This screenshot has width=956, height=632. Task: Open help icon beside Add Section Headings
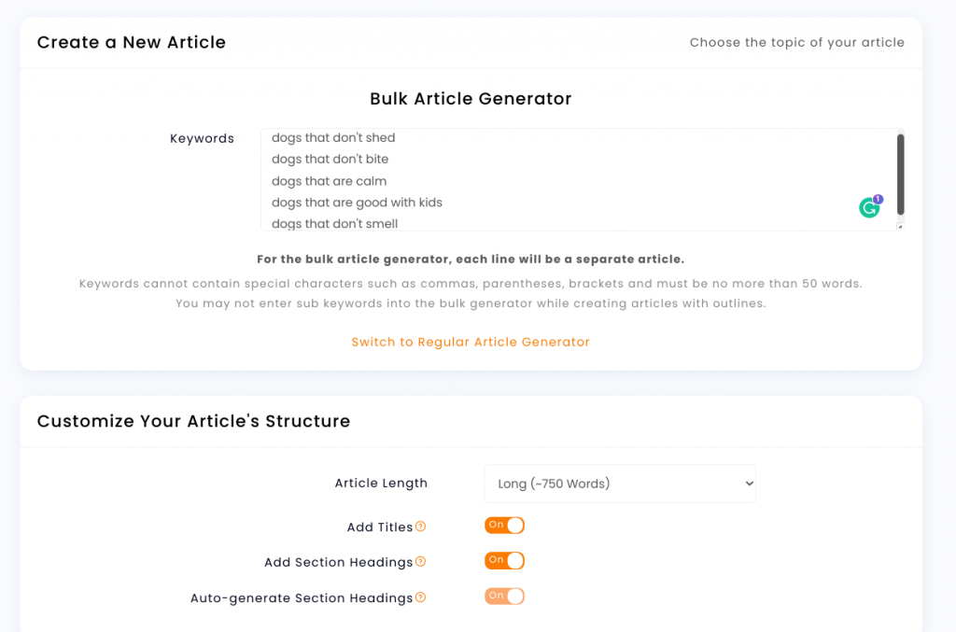(x=421, y=562)
